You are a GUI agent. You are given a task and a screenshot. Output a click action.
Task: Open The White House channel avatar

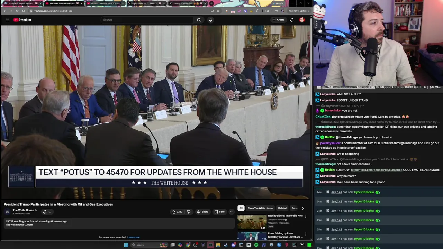[7, 212]
